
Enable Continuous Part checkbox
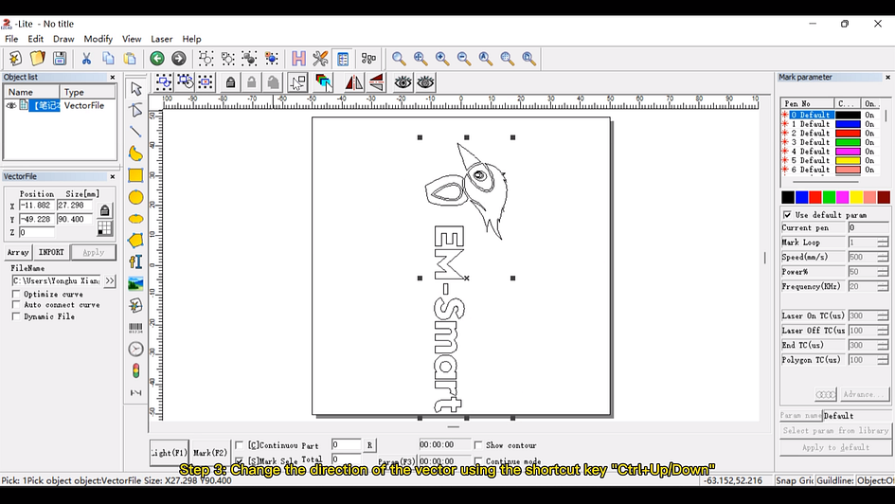tap(240, 444)
